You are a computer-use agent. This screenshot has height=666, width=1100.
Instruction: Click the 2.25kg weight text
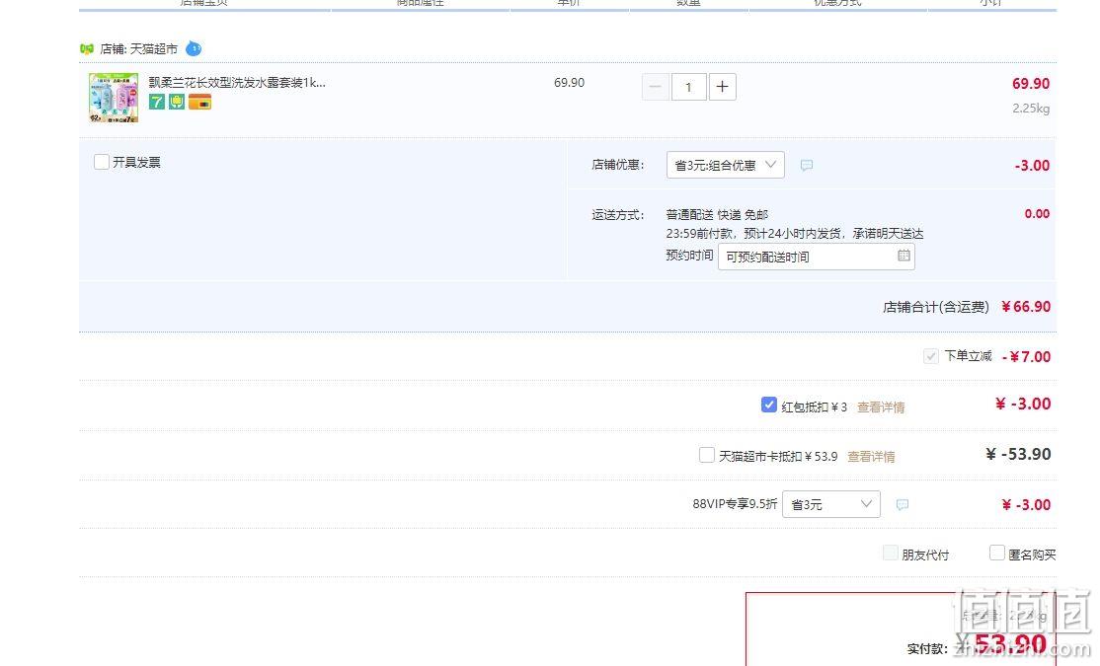pyautogui.click(x=1031, y=108)
